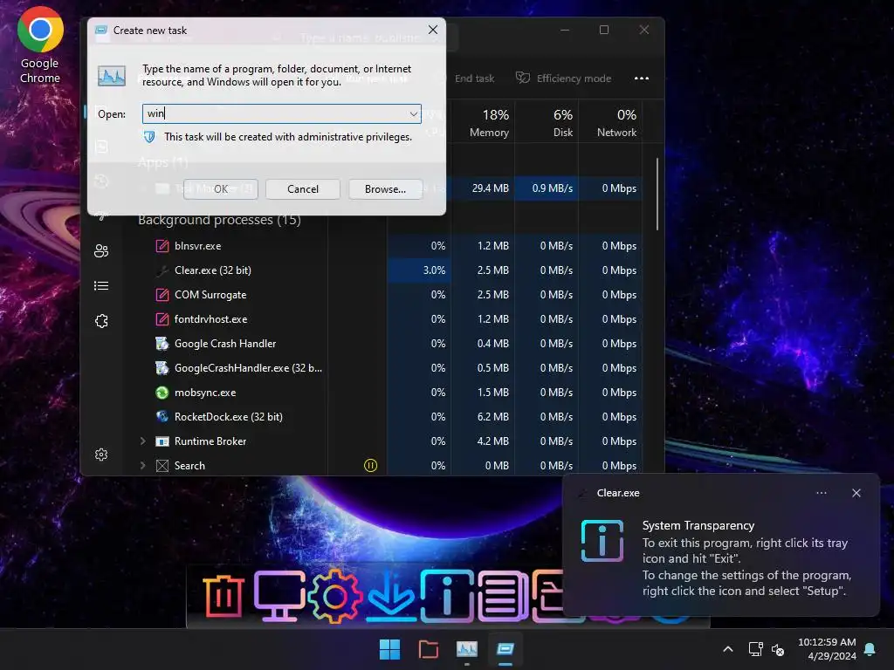Open the Details page list icon in sidebar
The height and width of the screenshot is (670, 894).
[x=101, y=286]
